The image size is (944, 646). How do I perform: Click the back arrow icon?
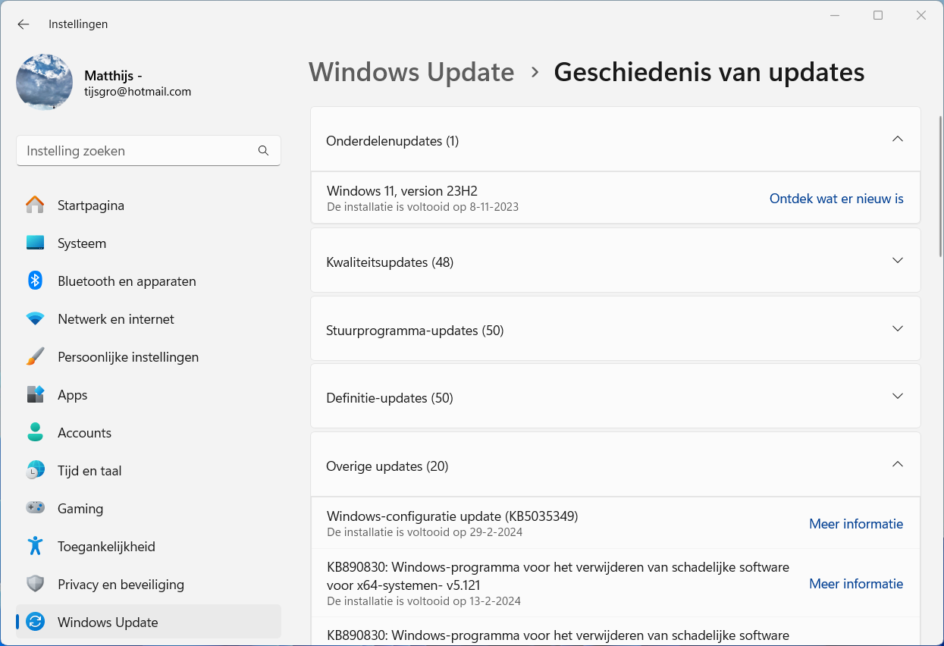[24, 24]
